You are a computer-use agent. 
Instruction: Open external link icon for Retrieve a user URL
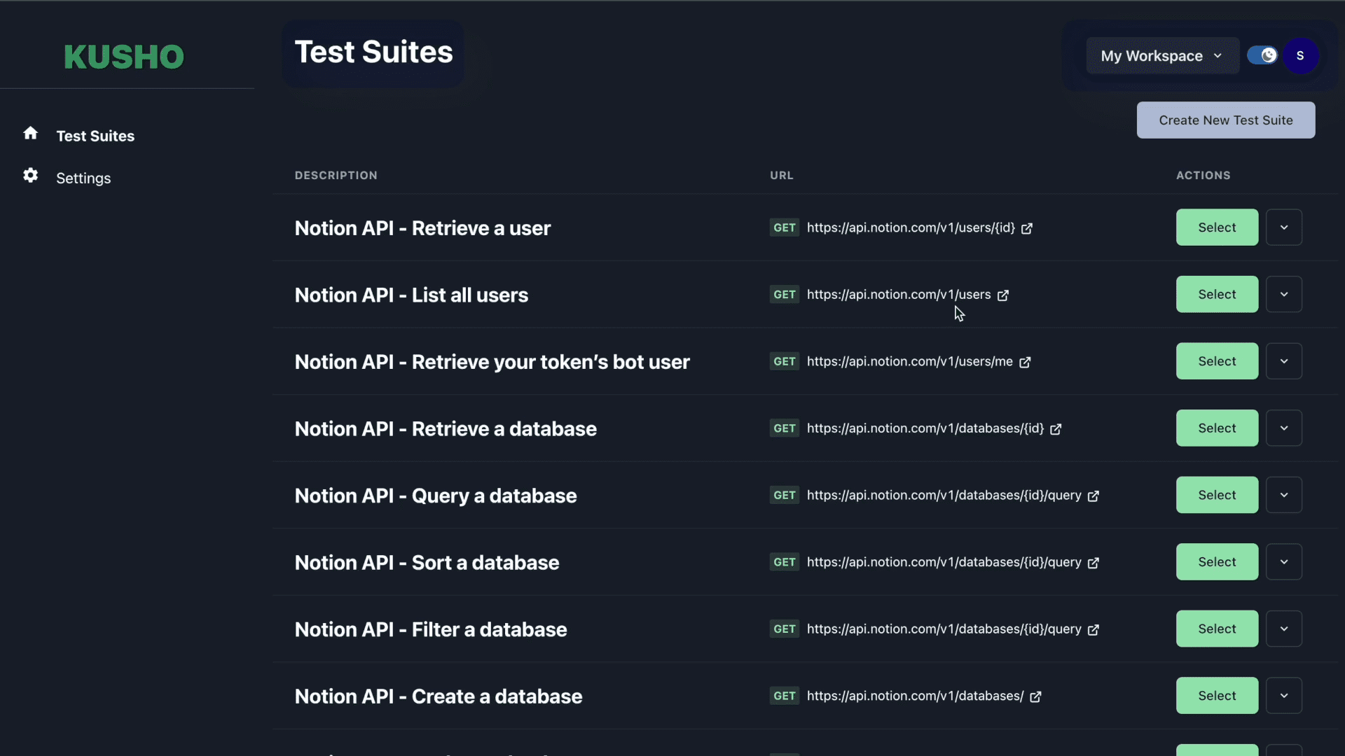click(x=1027, y=228)
